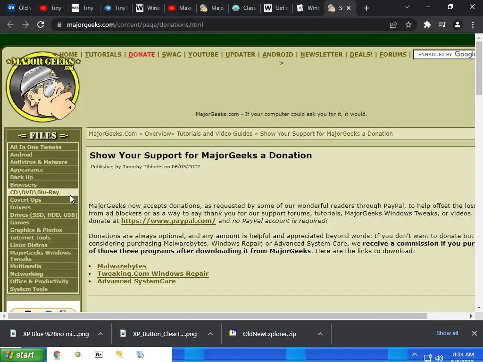Open the tab search dropdown chevron
483x362 pixels.
tap(407, 7)
